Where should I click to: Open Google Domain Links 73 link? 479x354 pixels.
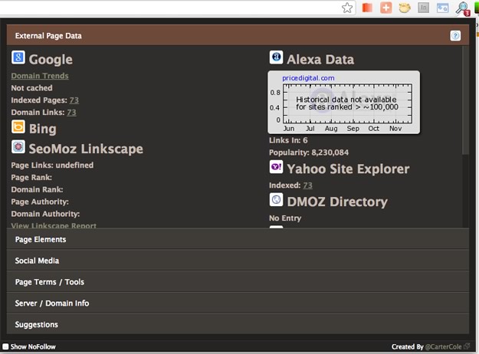coord(71,113)
